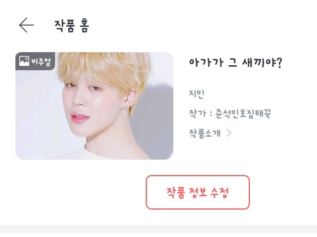This screenshot has width=317, height=237.
Task: Click the blond hair in cover photo
Action: pos(105,69)
